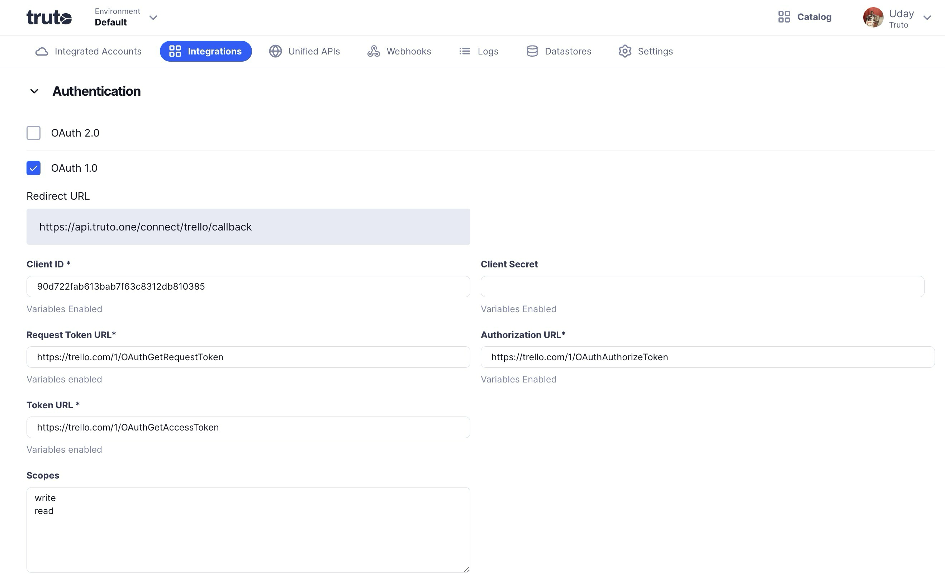Open the Catalog grid icon
This screenshot has height=585, width=945.
[x=784, y=17]
